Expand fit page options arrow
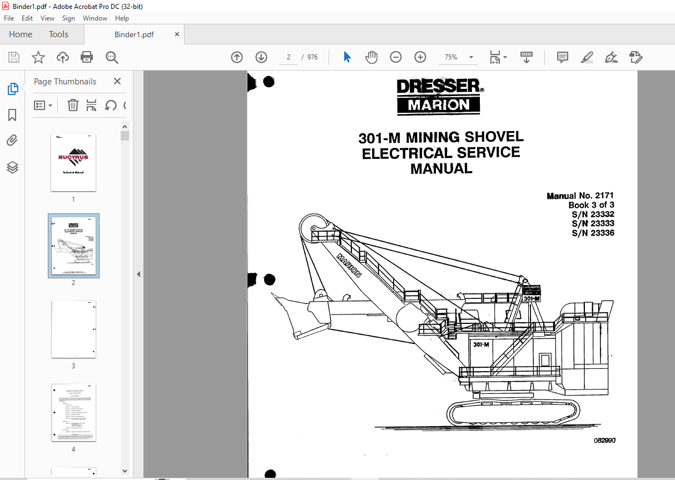The image size is (675, 480). click(x=505, y=57)
